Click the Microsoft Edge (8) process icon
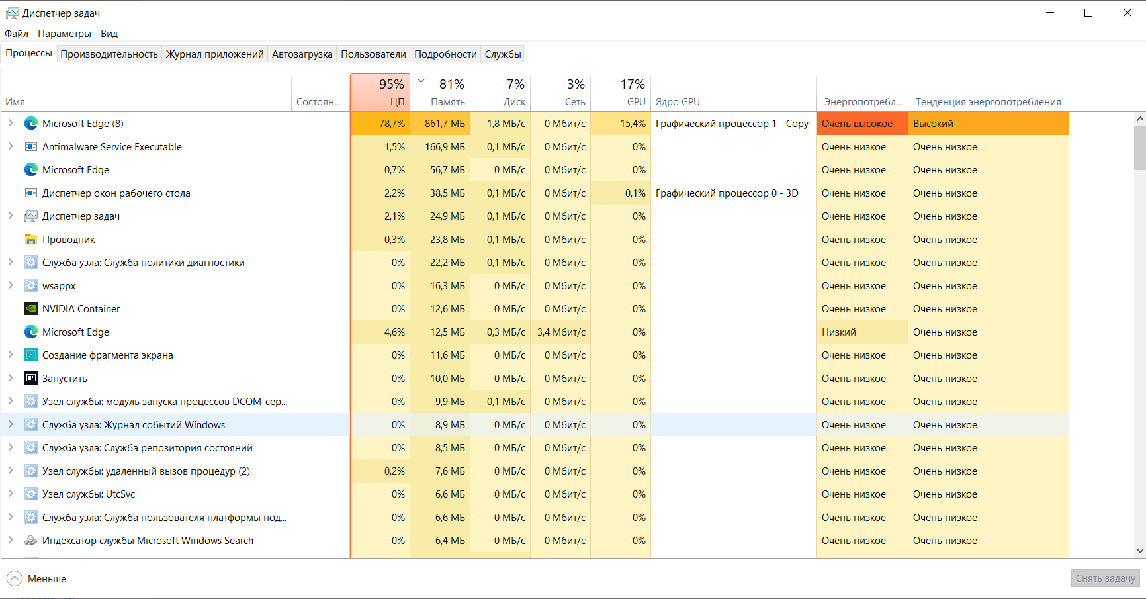Screen dimensions: 1146x599 click(x=31, y=123)
